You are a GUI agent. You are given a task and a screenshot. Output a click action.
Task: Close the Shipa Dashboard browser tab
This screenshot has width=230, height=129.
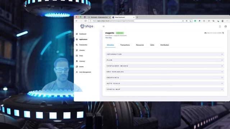pos(134,17)
